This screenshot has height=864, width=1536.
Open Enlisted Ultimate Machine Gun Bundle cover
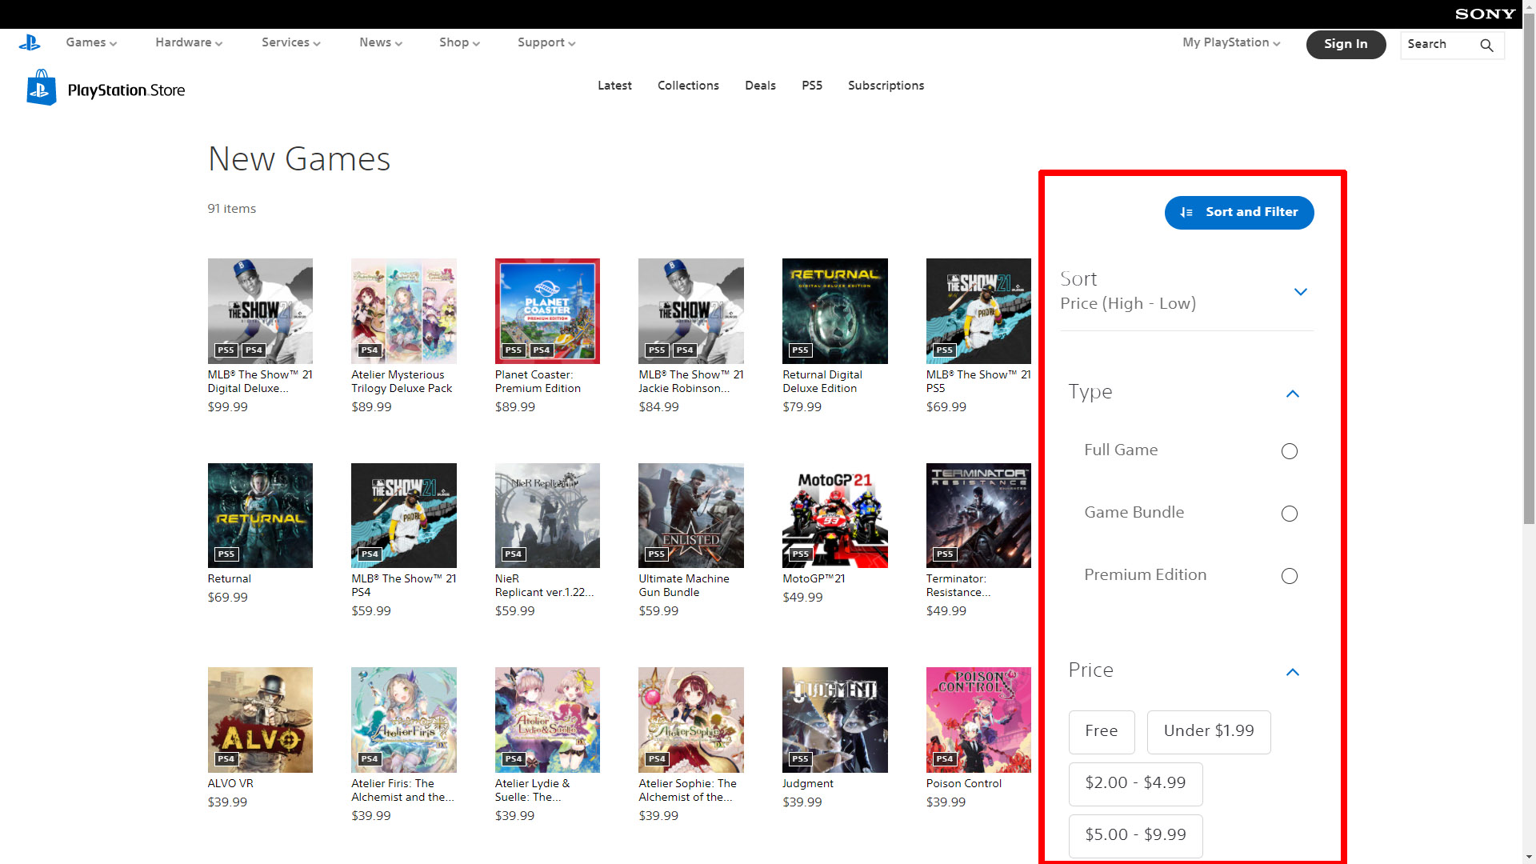[x=690, y=515]
